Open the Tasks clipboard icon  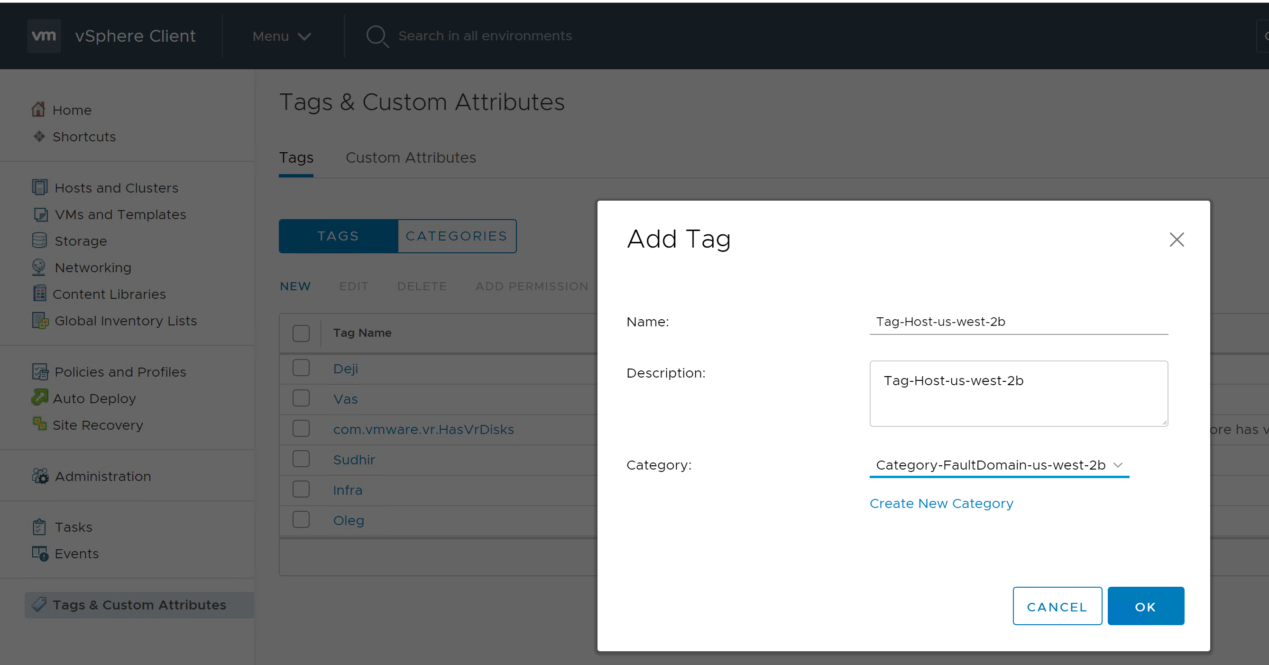[39, 526]
